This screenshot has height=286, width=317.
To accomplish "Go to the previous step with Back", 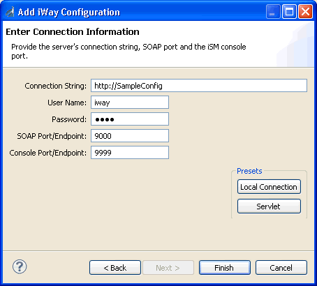I will coord(115,268).
